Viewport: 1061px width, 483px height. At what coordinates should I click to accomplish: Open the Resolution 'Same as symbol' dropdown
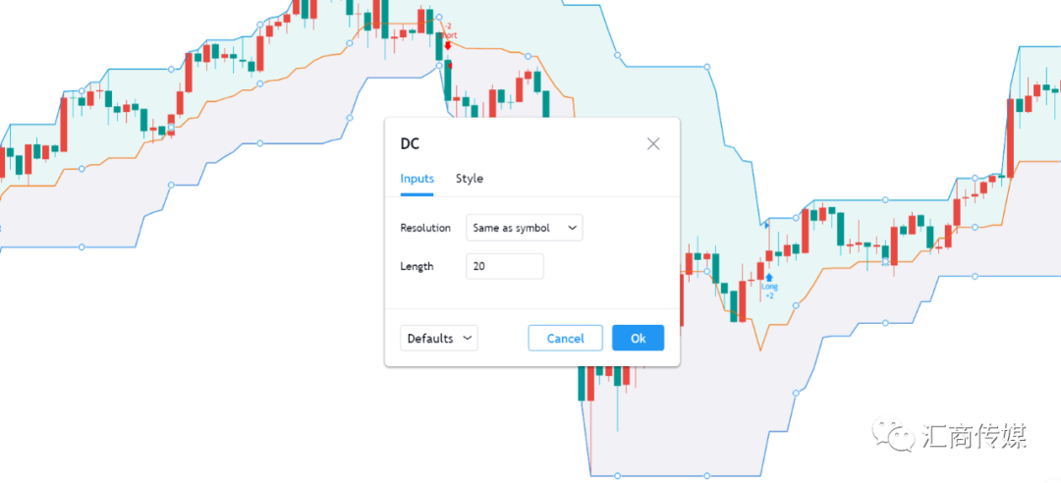tap(525, 228)
